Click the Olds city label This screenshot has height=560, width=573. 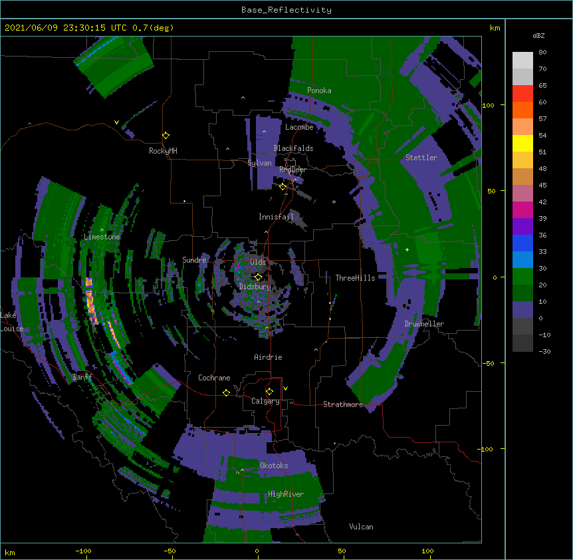click(258, 262)
